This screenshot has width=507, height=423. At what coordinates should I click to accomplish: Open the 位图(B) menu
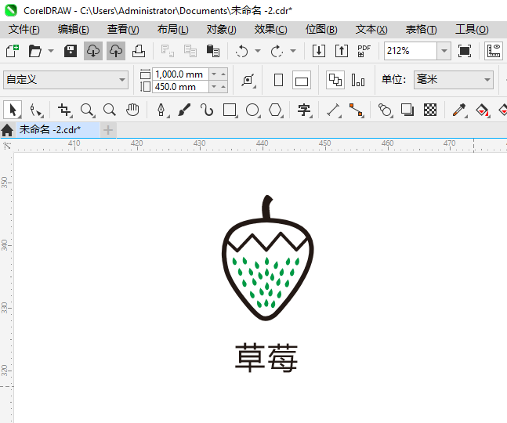[x=321, y=30]
